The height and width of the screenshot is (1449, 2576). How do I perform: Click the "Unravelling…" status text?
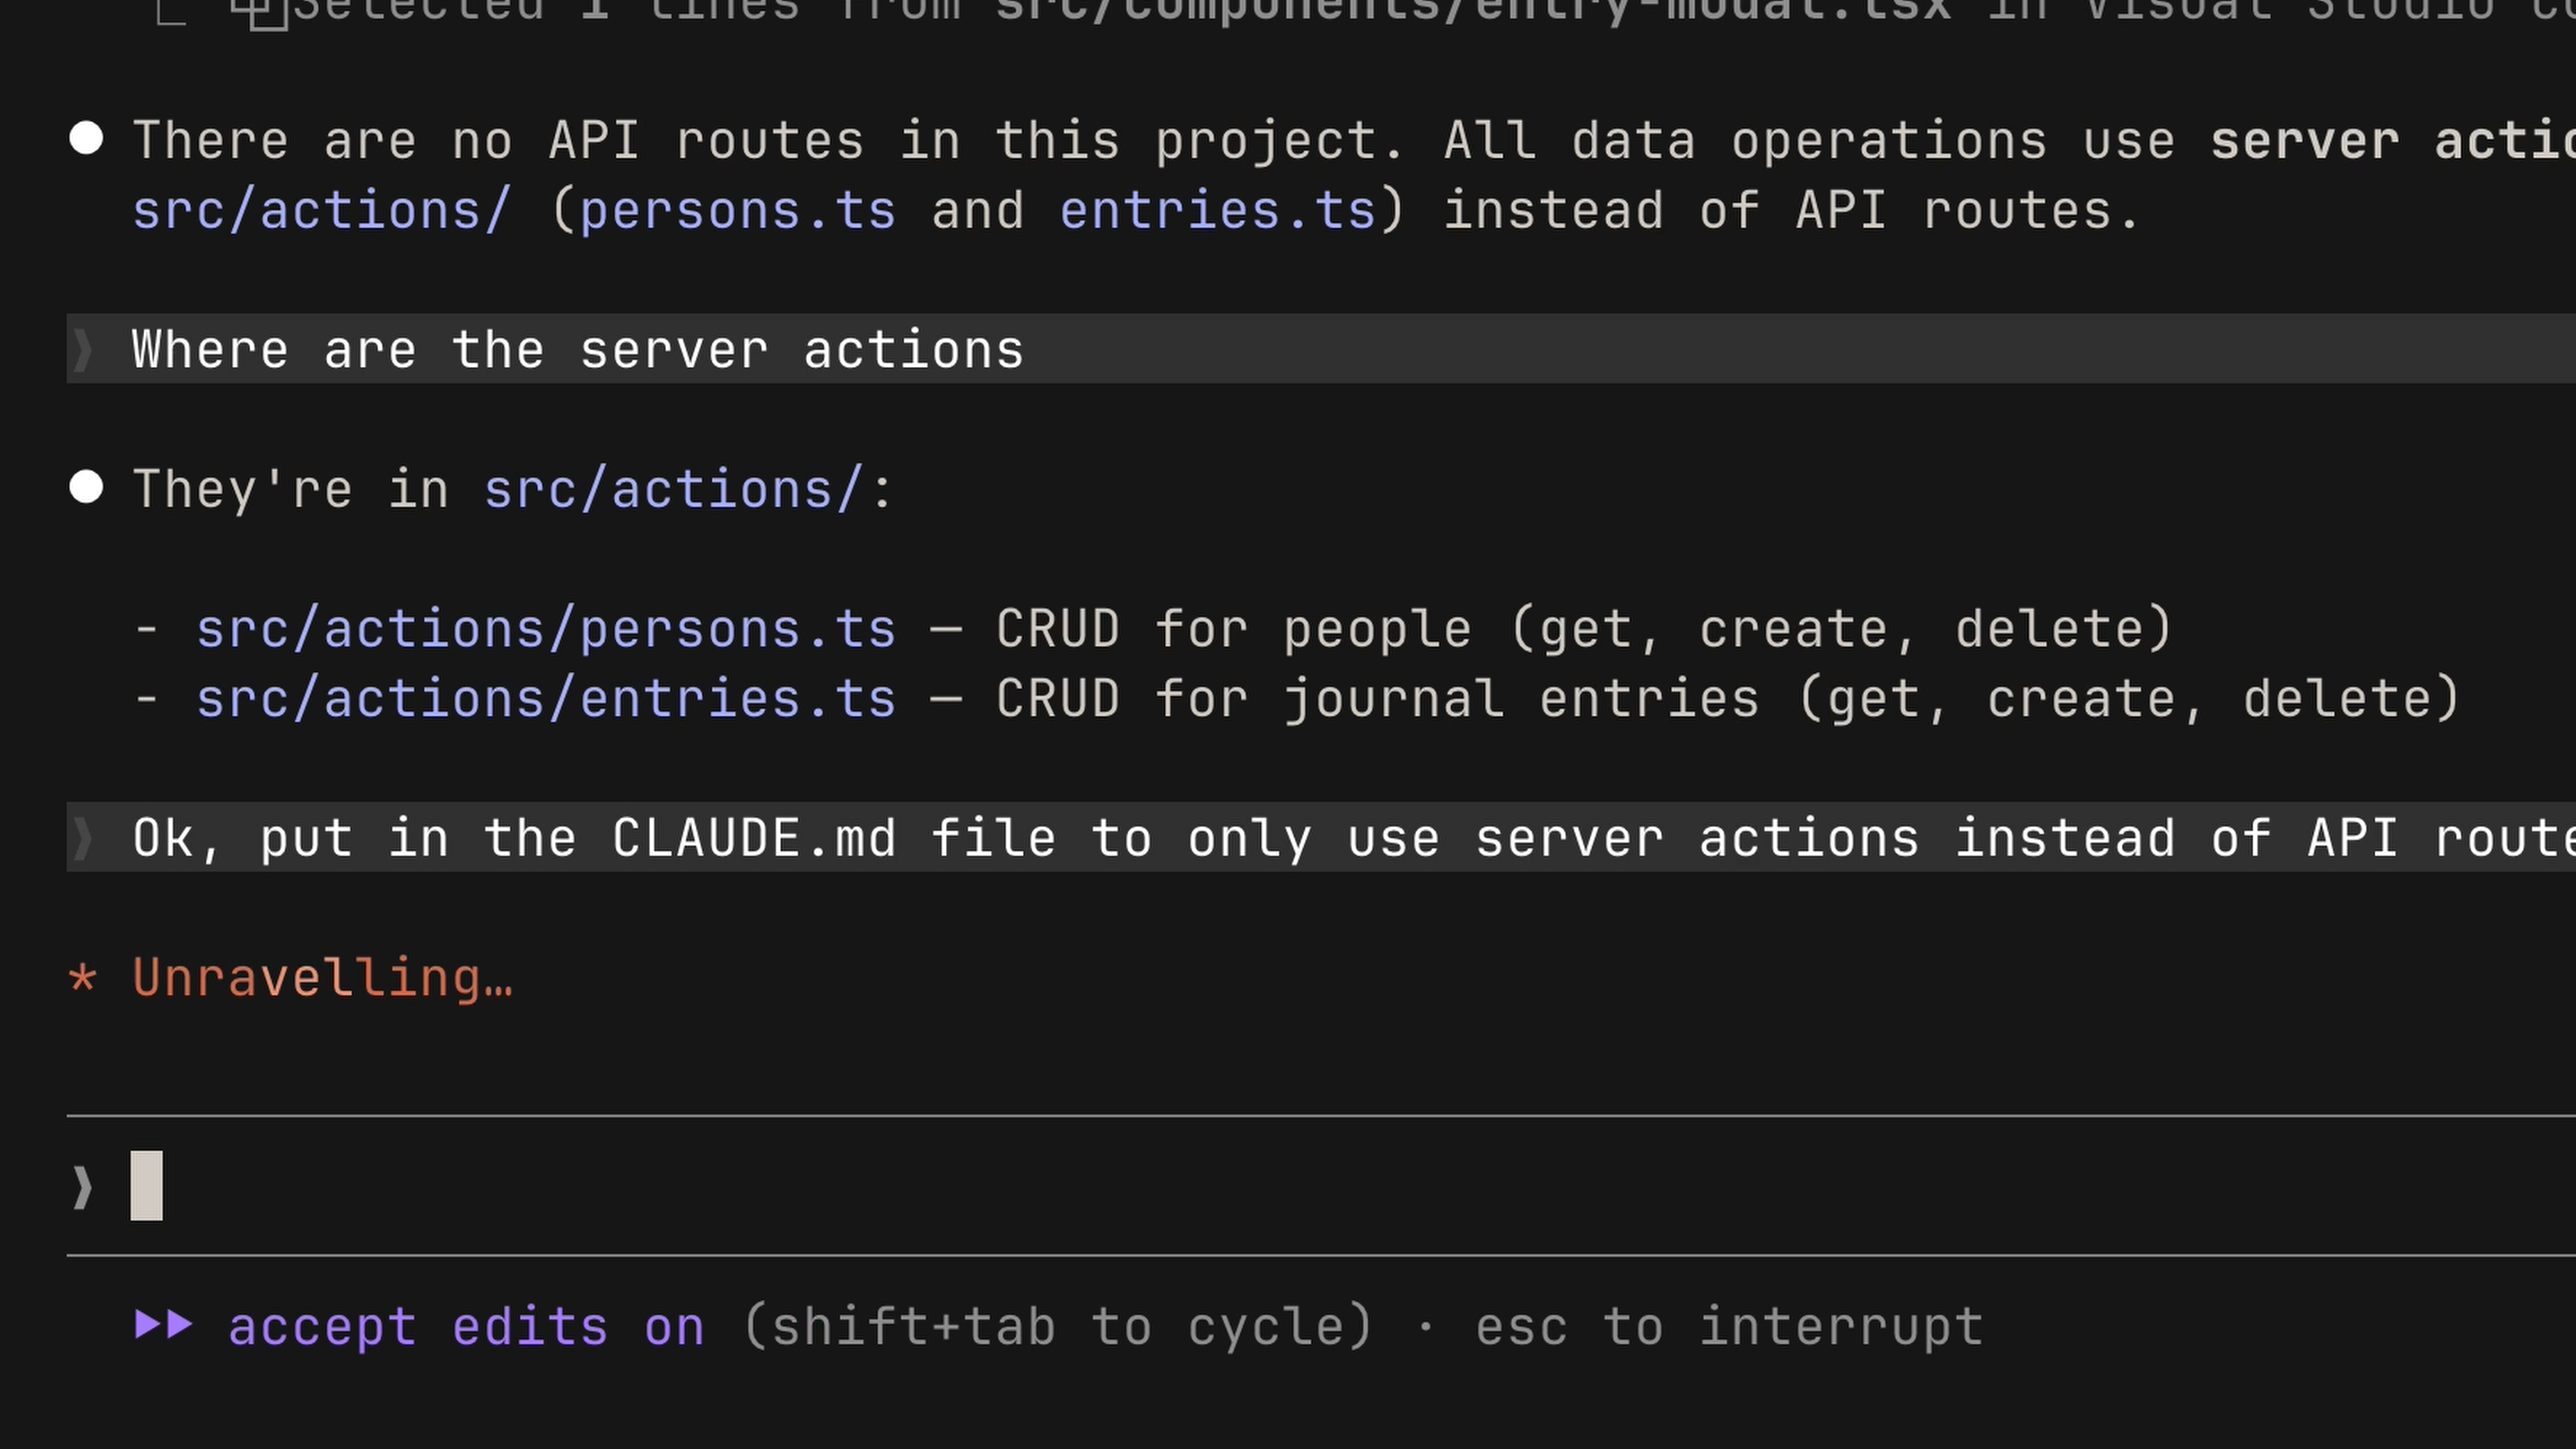coord(322,978)
